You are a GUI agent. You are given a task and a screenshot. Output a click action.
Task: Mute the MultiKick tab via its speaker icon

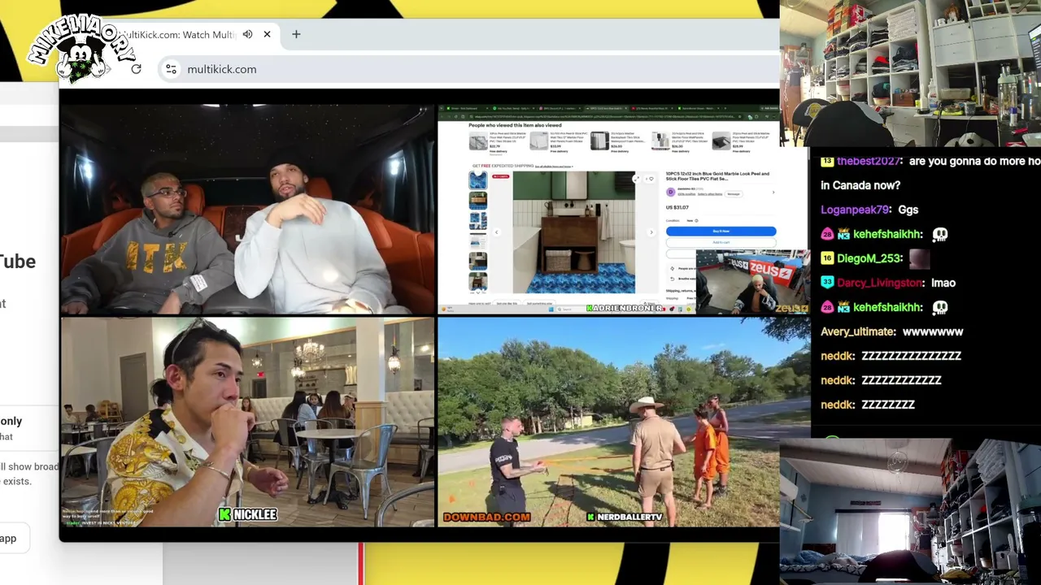click(x=247, y=34)
